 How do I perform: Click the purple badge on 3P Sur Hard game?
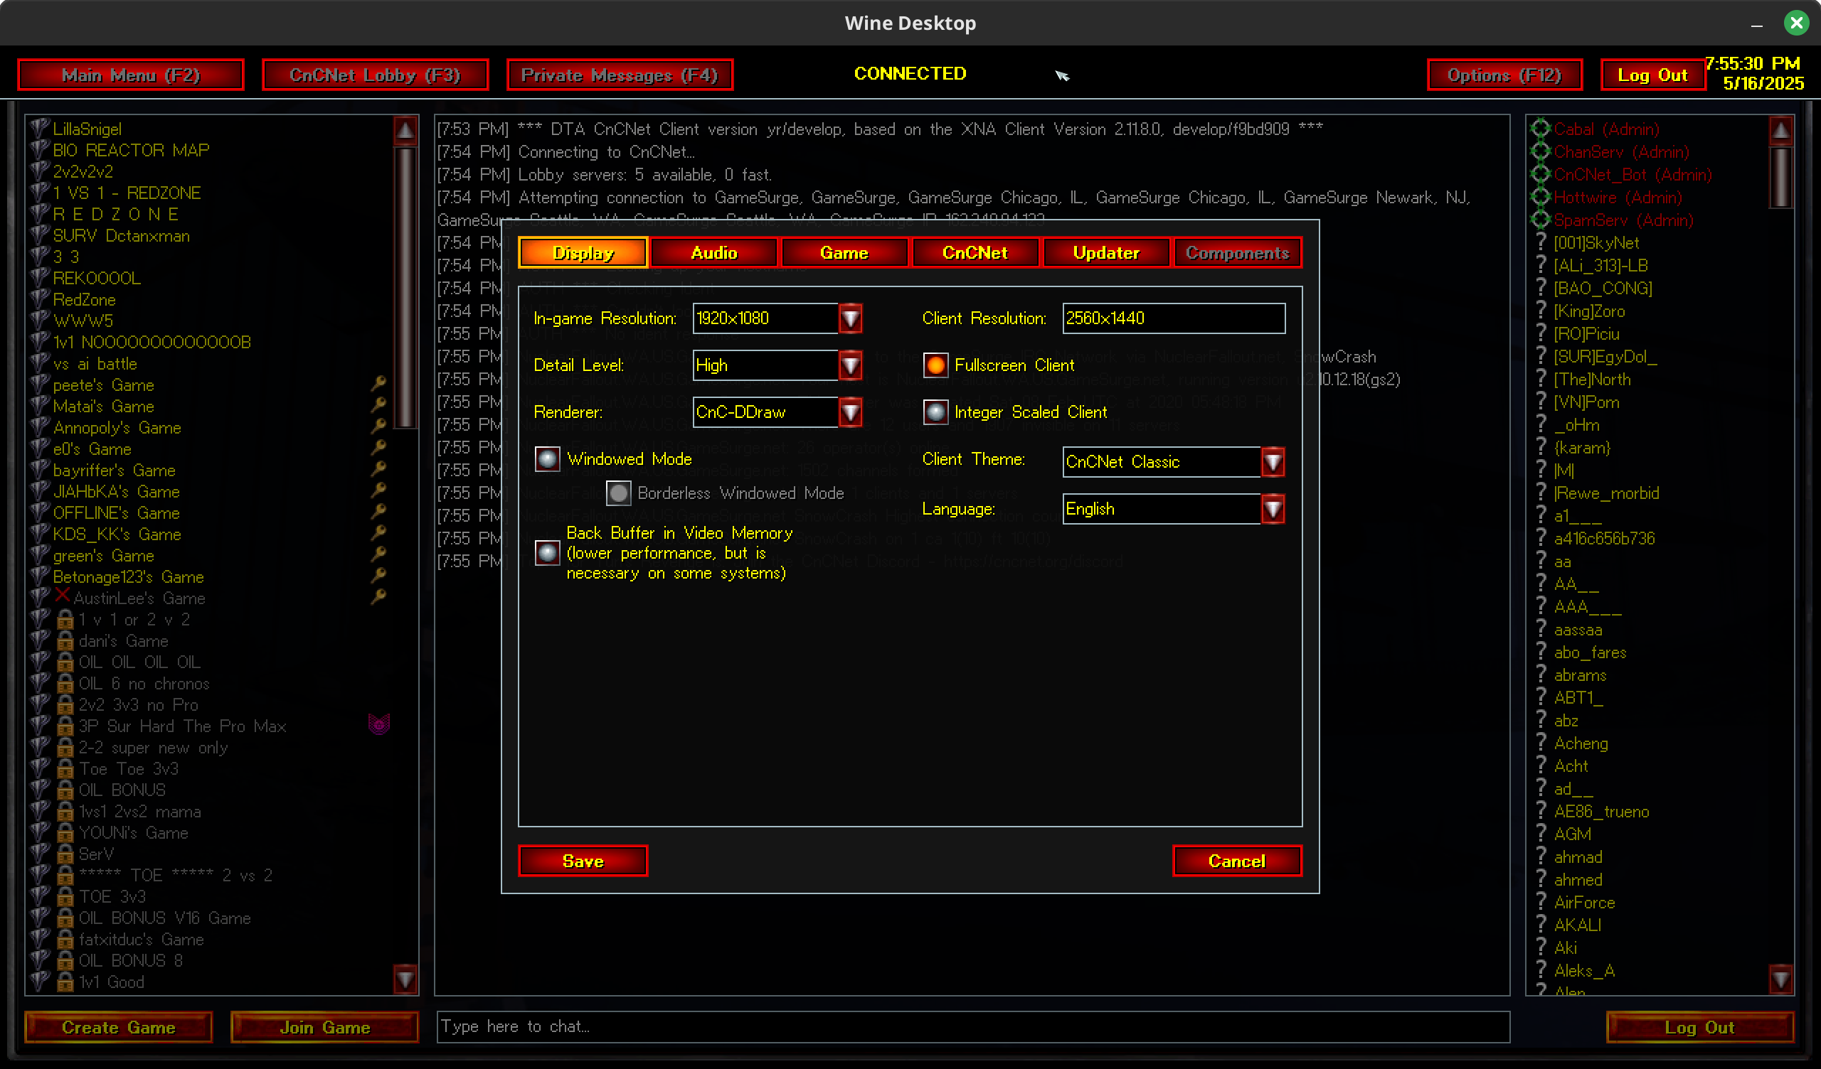378,724
